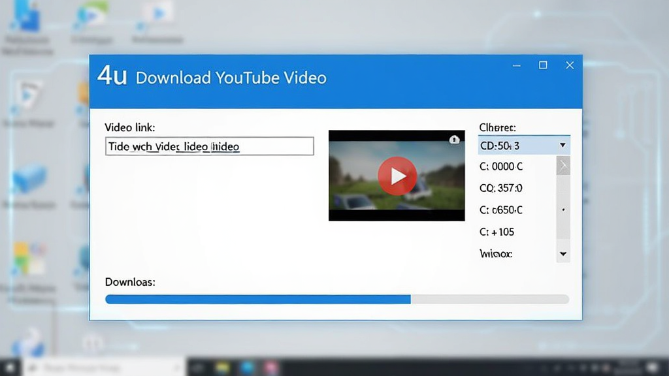This screenshot has height=376, width=669.
Task: Click the download progress bar
Action: tap(337, 299)
